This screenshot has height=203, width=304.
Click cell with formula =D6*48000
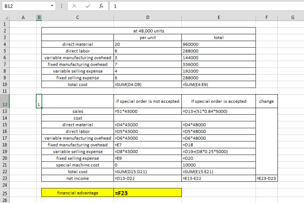pos(219,138)
